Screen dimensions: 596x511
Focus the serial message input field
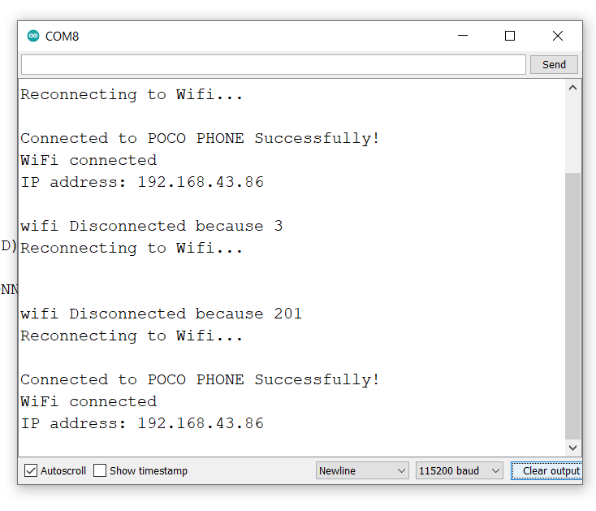274,65
